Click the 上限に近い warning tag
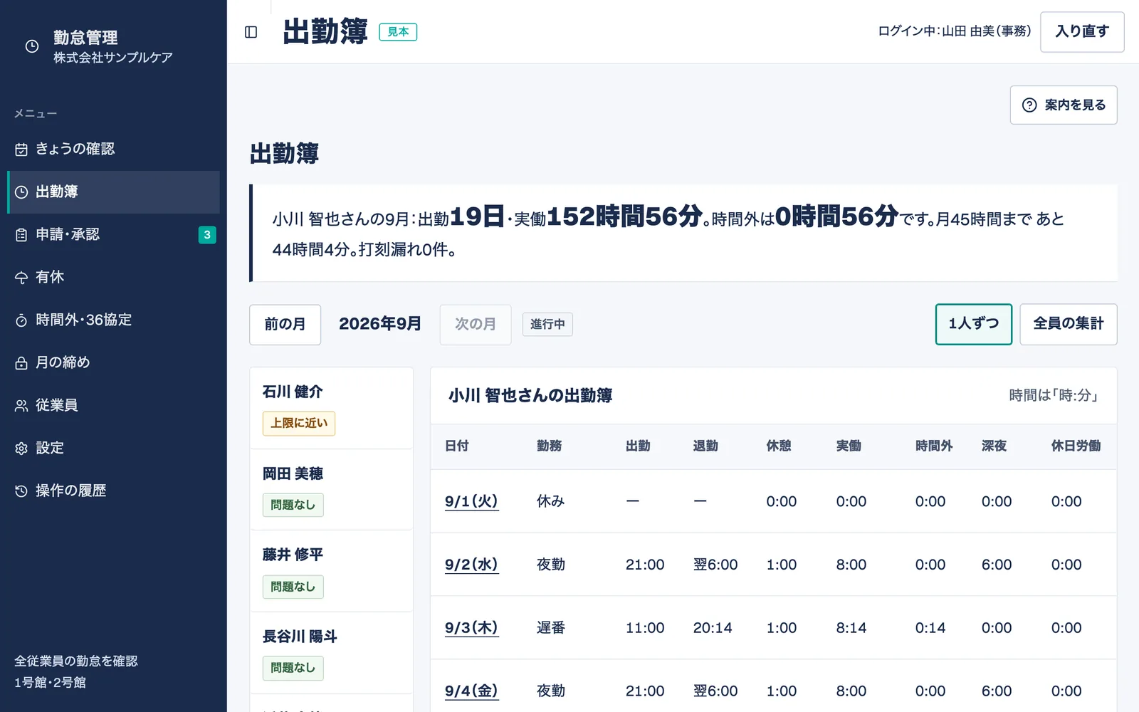 pyautogui.click(x=299, y=424)
